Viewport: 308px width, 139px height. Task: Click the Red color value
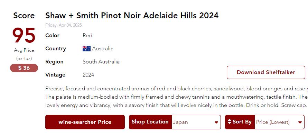[87, 36]
